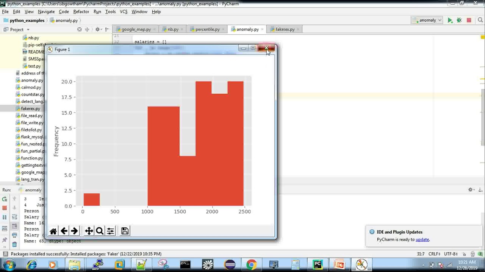485x272 pixels.
Task: Select file_read.py in project tree
Action: tap(31, 116)
